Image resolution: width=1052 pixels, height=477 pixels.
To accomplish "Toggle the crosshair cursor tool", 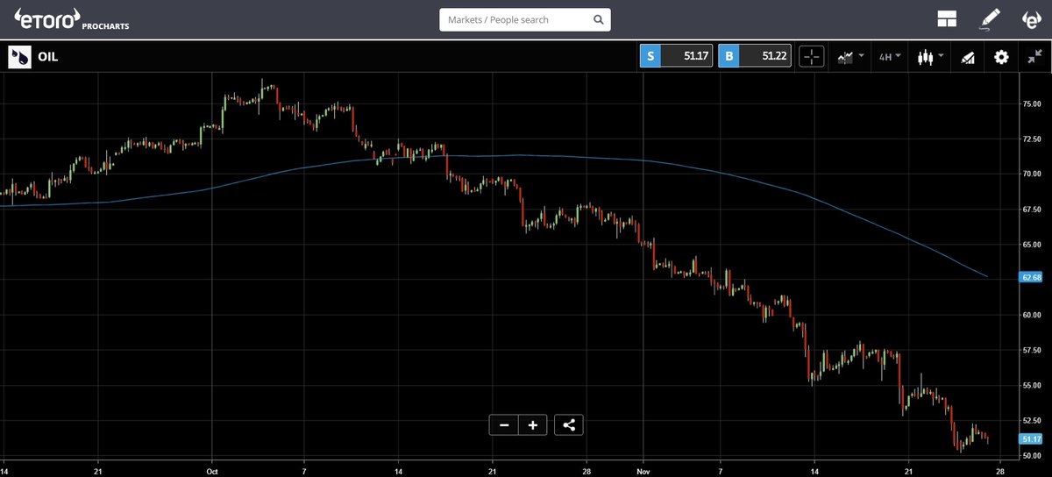I will 812,56.
